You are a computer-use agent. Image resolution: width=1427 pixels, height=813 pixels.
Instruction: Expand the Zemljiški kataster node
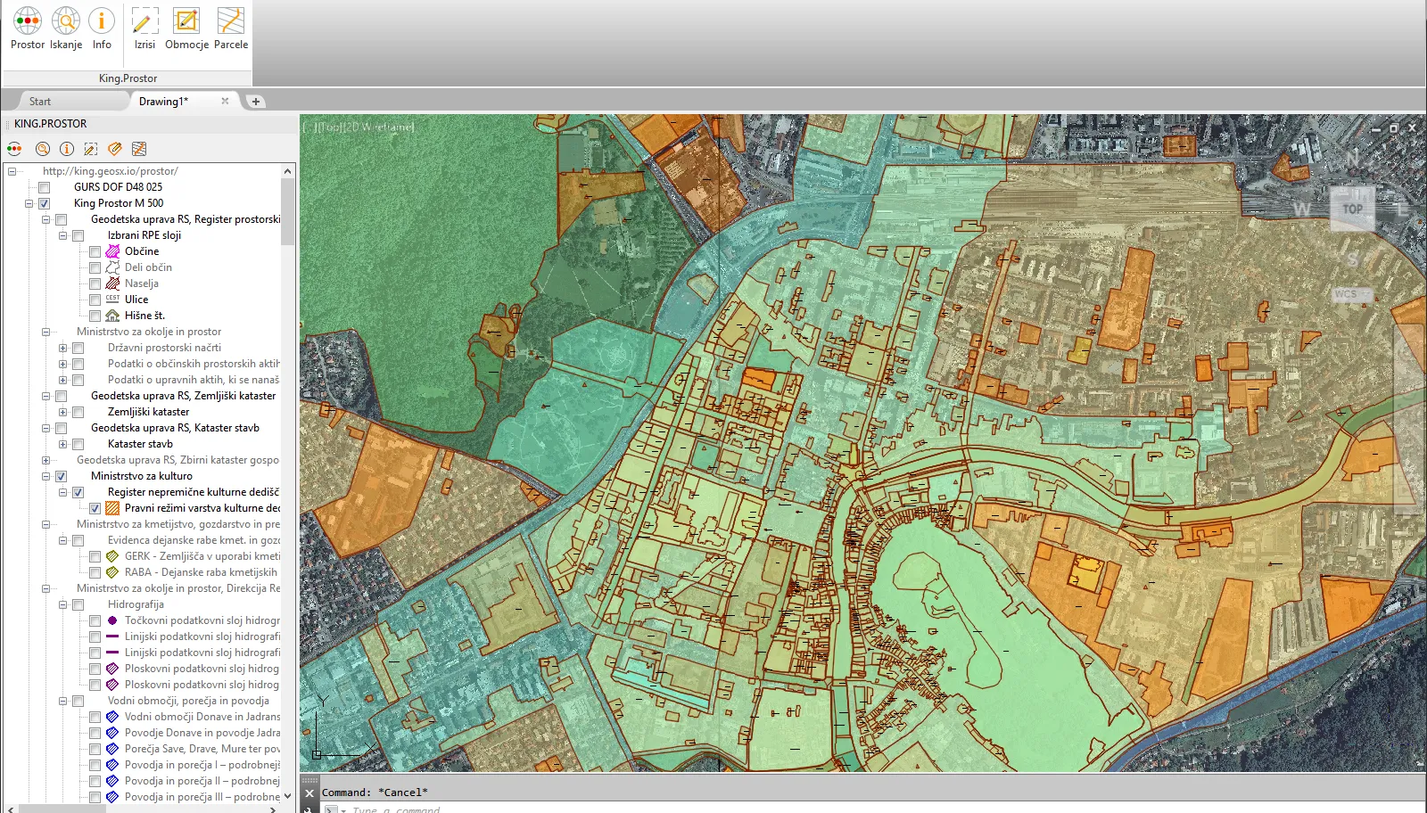[x=62, y=412]
